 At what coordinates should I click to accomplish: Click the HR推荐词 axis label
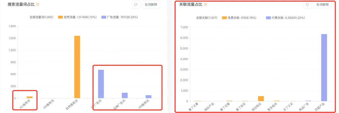144,104
